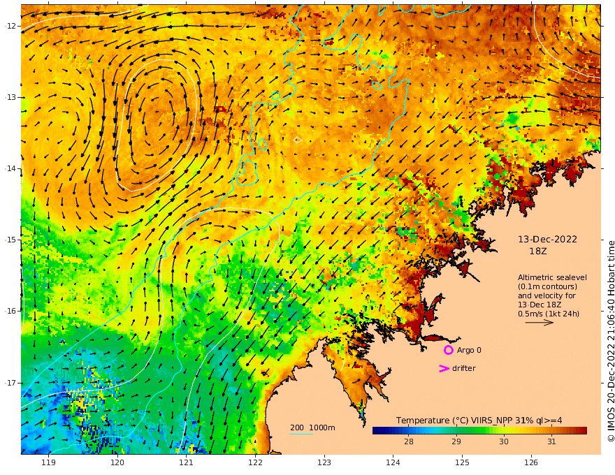The width and height of the screenshot is (615, 475).
Task: Click the '13-Dec-2022' date label
Action: 547,239
